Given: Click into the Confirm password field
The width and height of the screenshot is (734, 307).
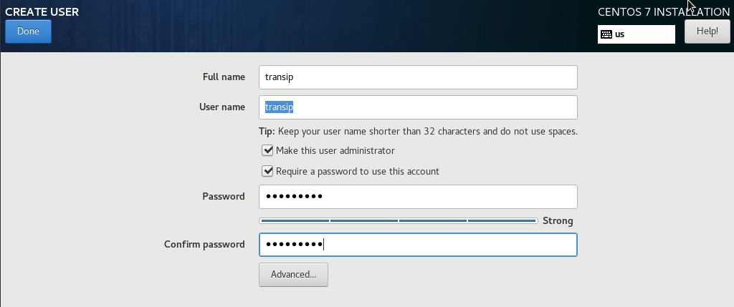Looking at the screenshot, I should [418, 245].
